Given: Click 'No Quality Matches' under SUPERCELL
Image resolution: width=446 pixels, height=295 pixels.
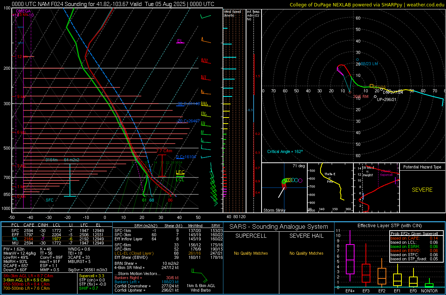Looking at the screenshot, I should click(x=251, y=253).
